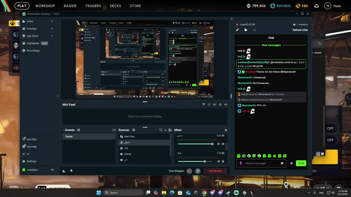Open Recordings in the sidebar

[33, 51]
